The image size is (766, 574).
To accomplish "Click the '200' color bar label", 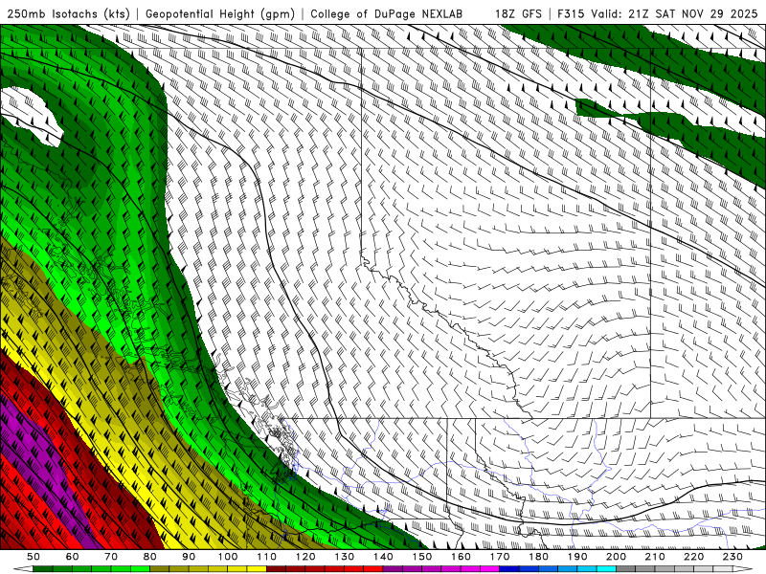I will [616, 557].
